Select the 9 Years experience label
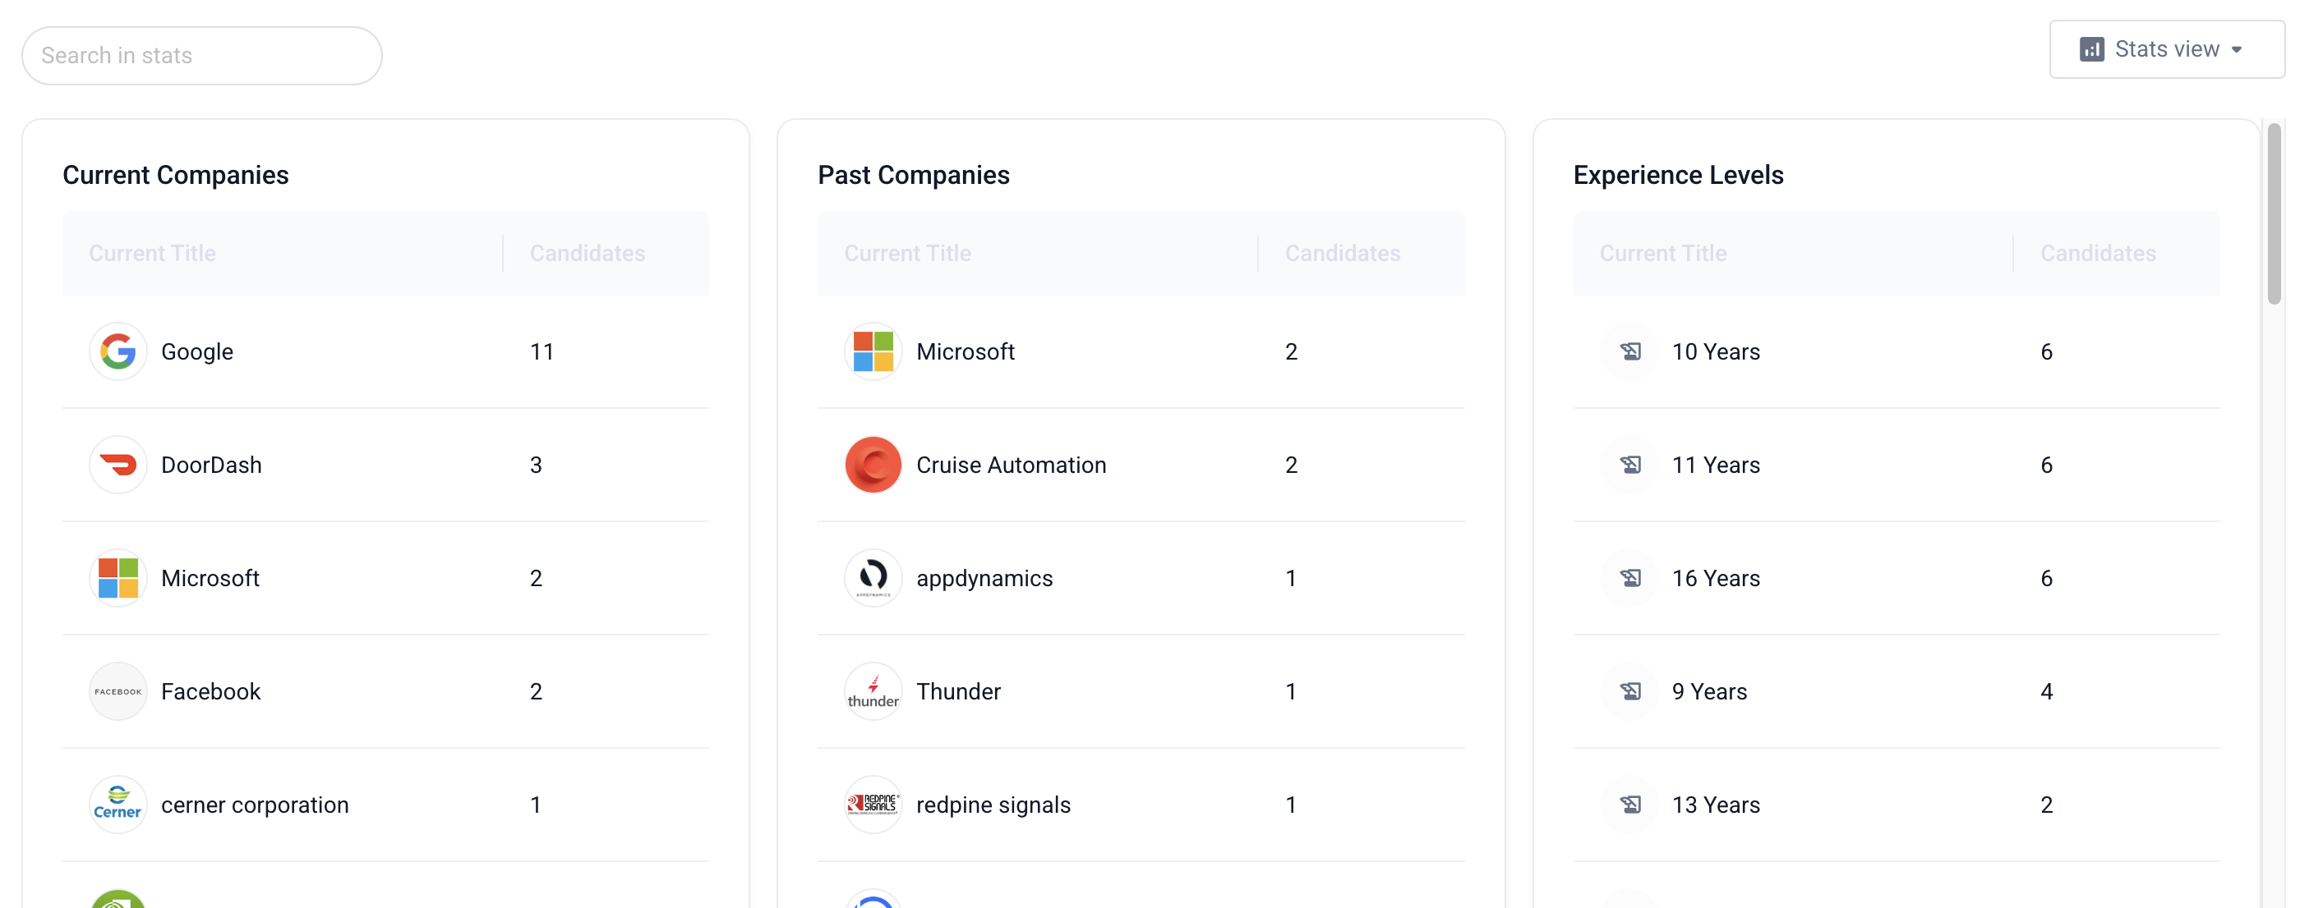The width and height of the screenshot is (2309, 908). point(1708,691)
